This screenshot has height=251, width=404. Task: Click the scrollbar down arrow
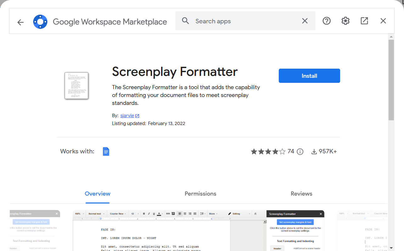tap(391, 248)
